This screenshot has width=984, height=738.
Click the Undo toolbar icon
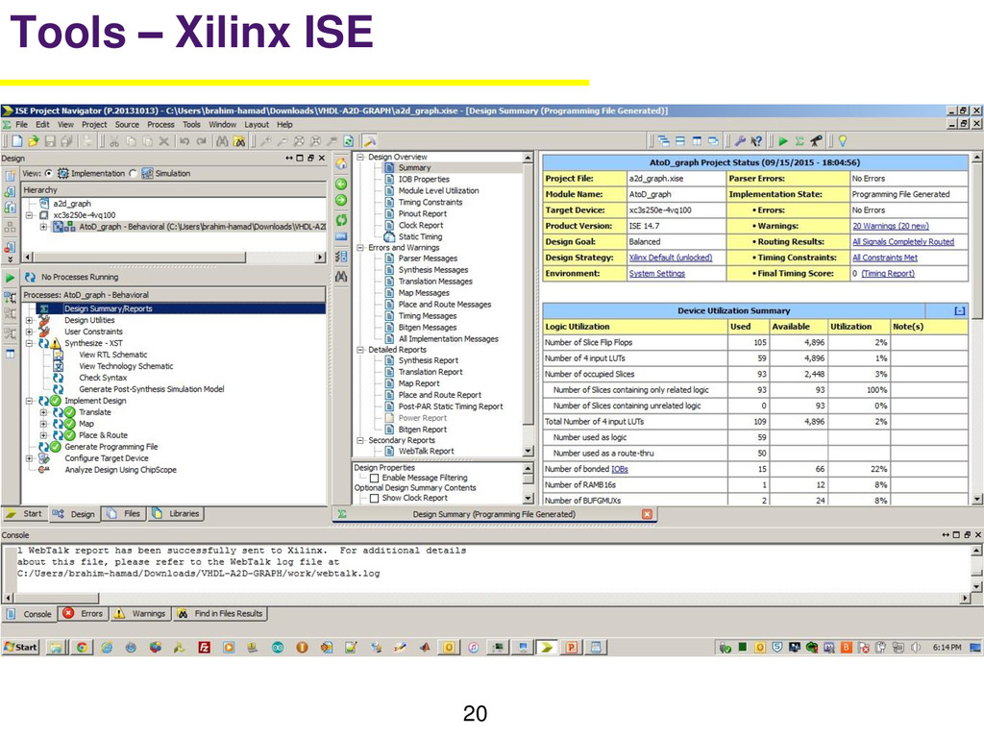[x=184, y=141]
